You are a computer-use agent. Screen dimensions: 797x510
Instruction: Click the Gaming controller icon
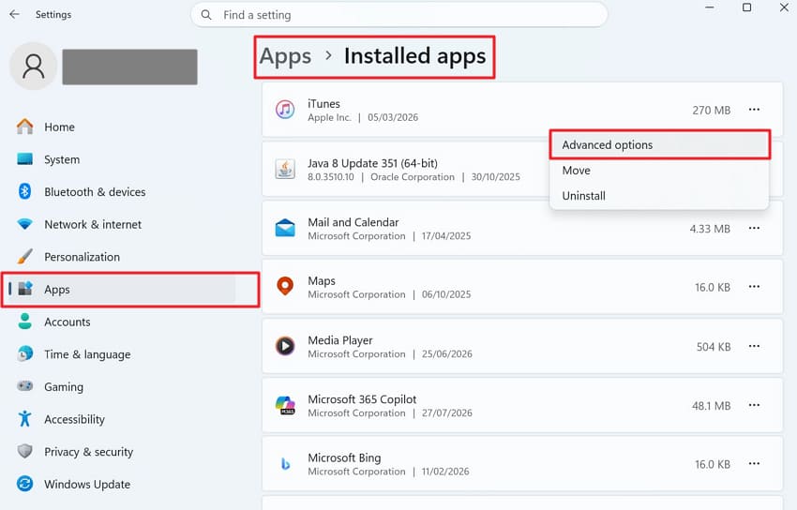click(24, 386)
